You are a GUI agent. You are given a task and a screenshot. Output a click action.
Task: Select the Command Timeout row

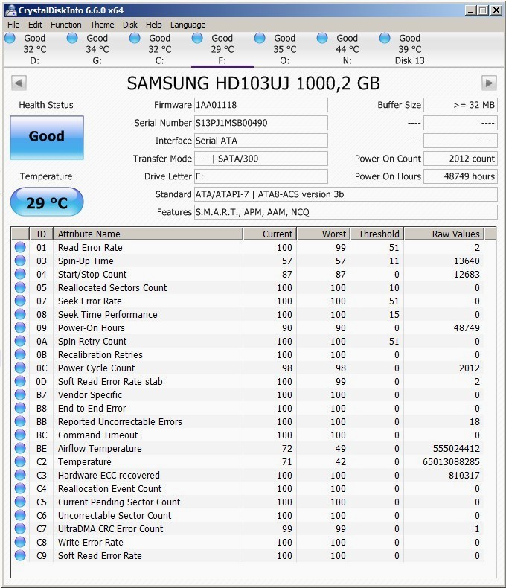(248, 435)
